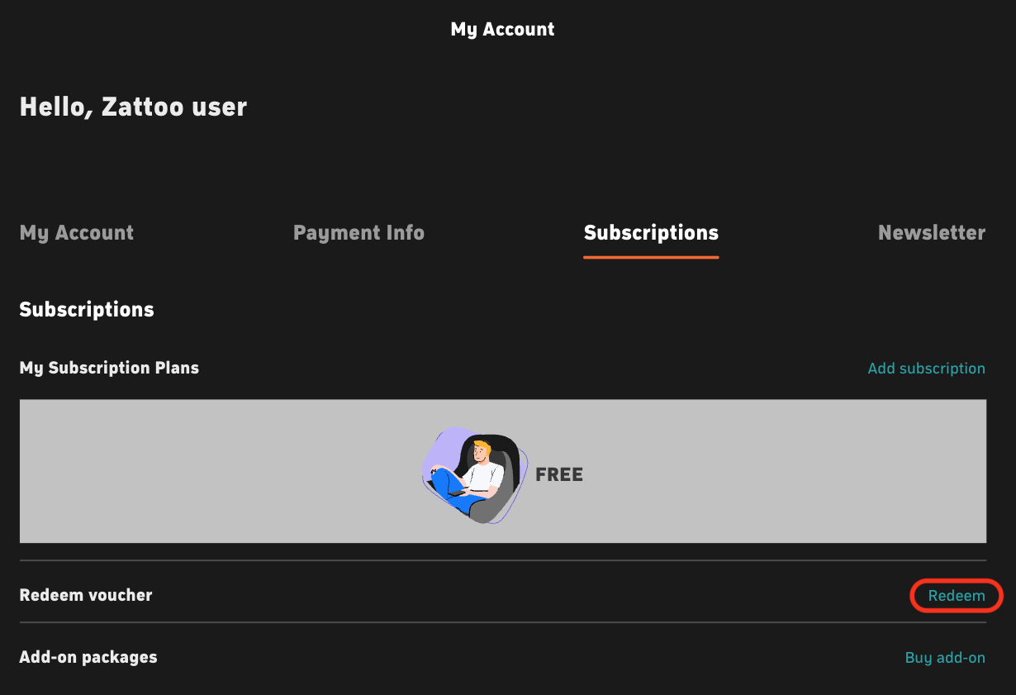1016x695 pixels.
Task: Select the grey FREE subscription plan banner
Action: (x=503, y=471)
